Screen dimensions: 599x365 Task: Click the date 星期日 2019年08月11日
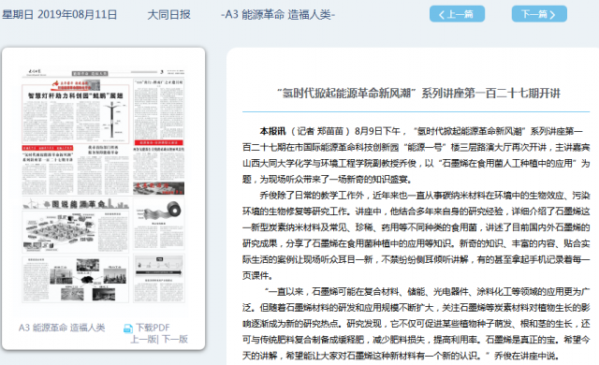(x=60, y=15)
